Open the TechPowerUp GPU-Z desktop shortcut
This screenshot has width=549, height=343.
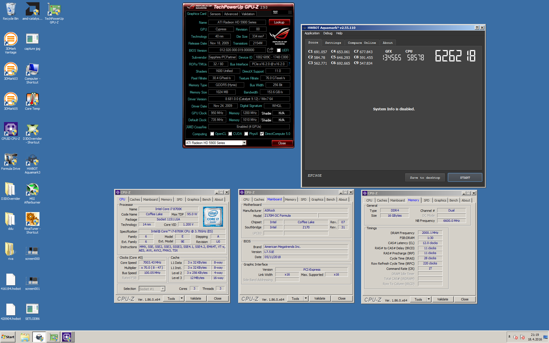point(54,13)
